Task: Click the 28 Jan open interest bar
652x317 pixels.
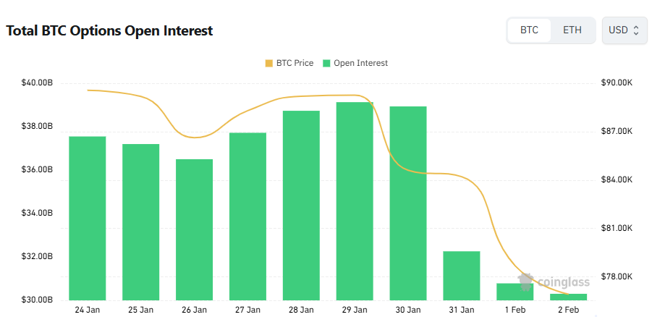Action: [x=301, y=206]
